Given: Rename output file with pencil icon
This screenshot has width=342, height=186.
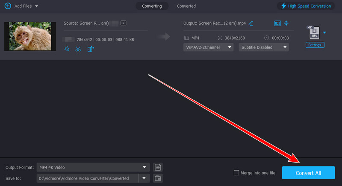Looking at the screenshot, I should point(251,23).
